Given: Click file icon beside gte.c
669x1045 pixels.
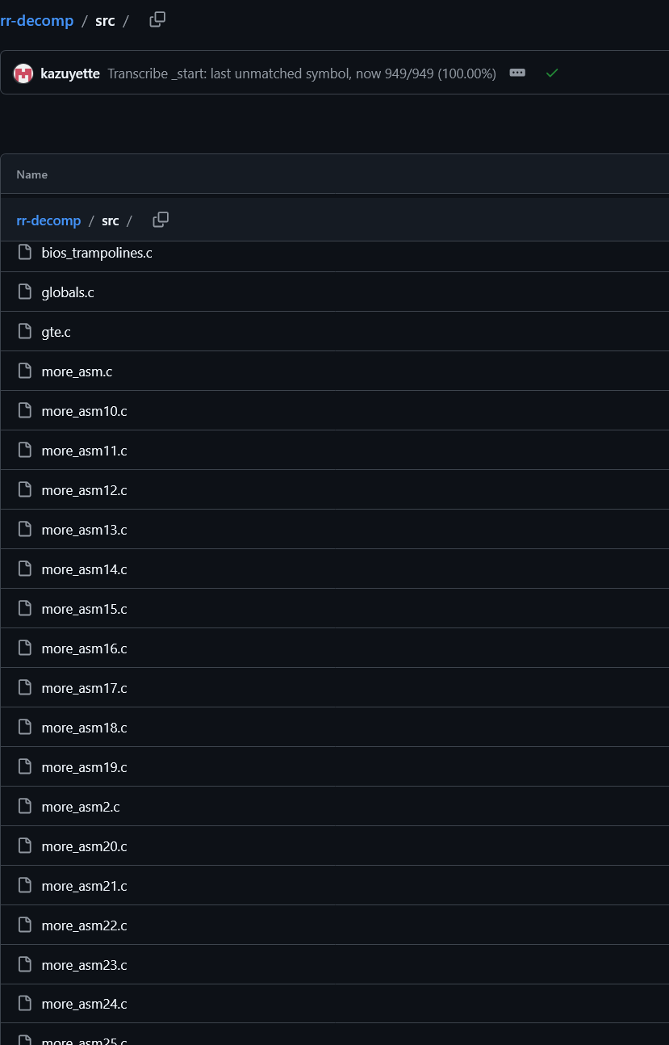Looking at the screenshot, I should 25,332.
